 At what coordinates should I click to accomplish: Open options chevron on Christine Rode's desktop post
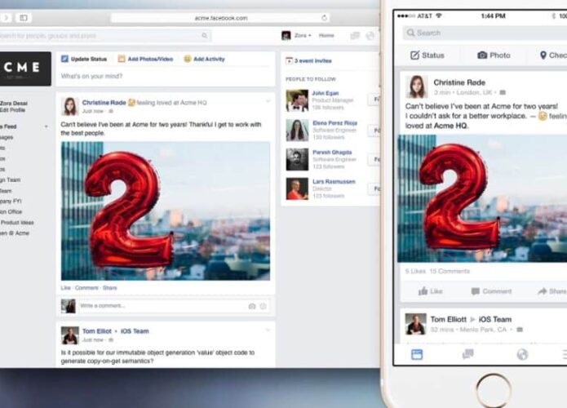pyautogui.click(x=268, y=101)
